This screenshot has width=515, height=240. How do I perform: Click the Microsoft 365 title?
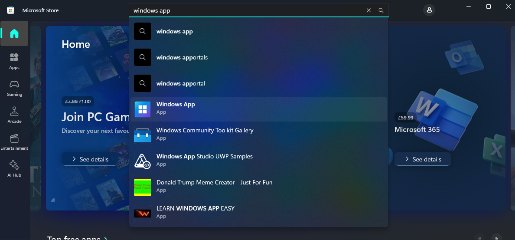417,129
